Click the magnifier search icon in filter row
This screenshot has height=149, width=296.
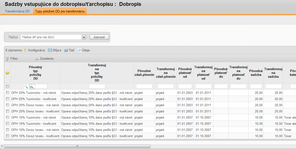tap(26, 86)
